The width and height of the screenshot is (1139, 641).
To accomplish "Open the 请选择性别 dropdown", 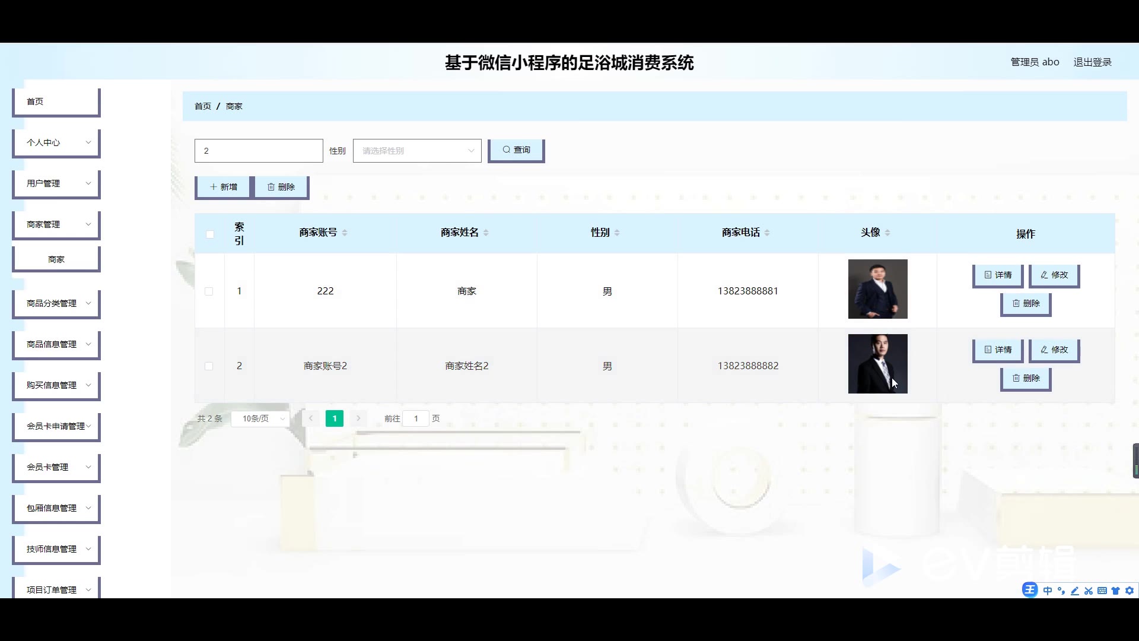I will point(416,151).
